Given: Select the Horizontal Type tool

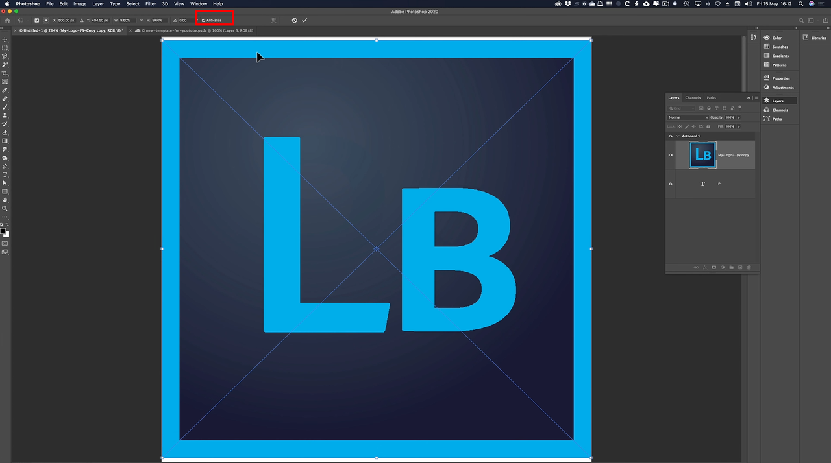Looking at the screenshot, I should click(x=5, y=175).
